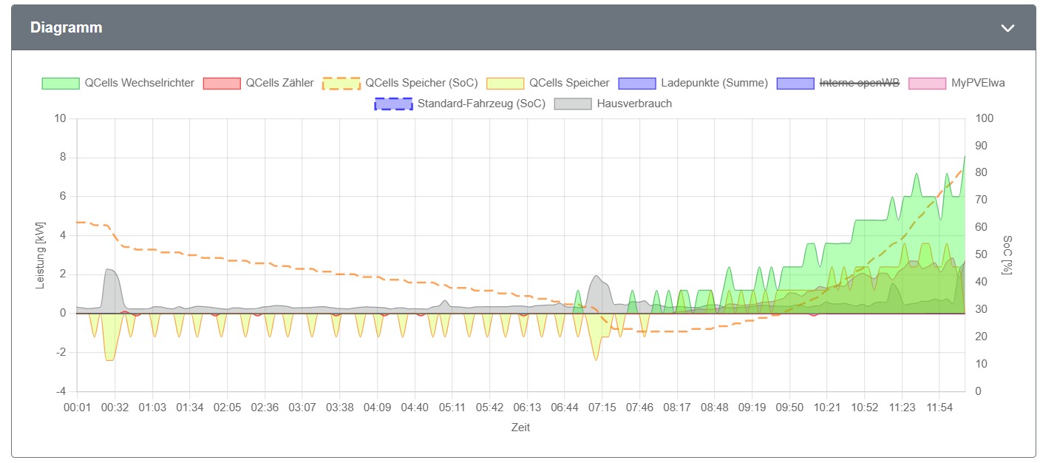1040x463 pixels.
Task: Click dashed orange Speicher SoC swatch
Action: click(341, 83)
